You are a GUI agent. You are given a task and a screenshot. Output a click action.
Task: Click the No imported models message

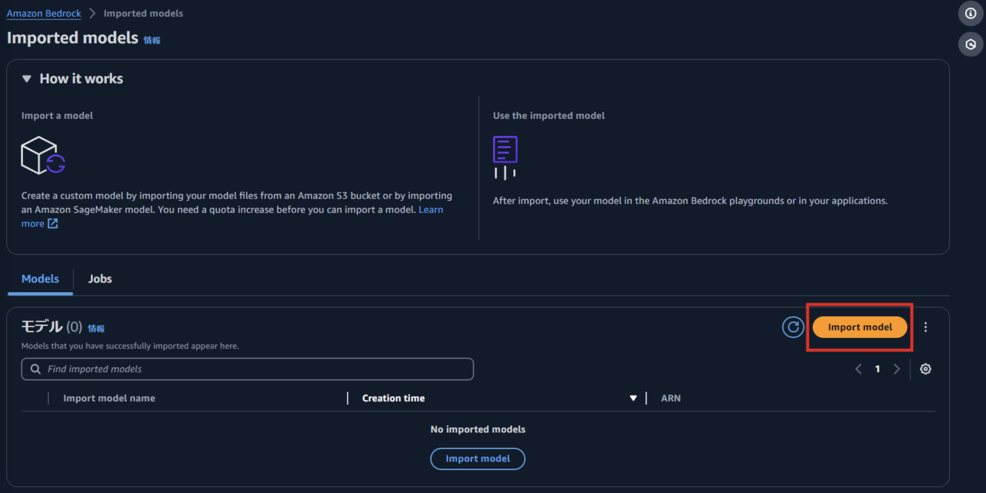478,429
